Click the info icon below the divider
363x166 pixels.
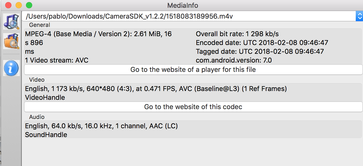tap(11, 68)
